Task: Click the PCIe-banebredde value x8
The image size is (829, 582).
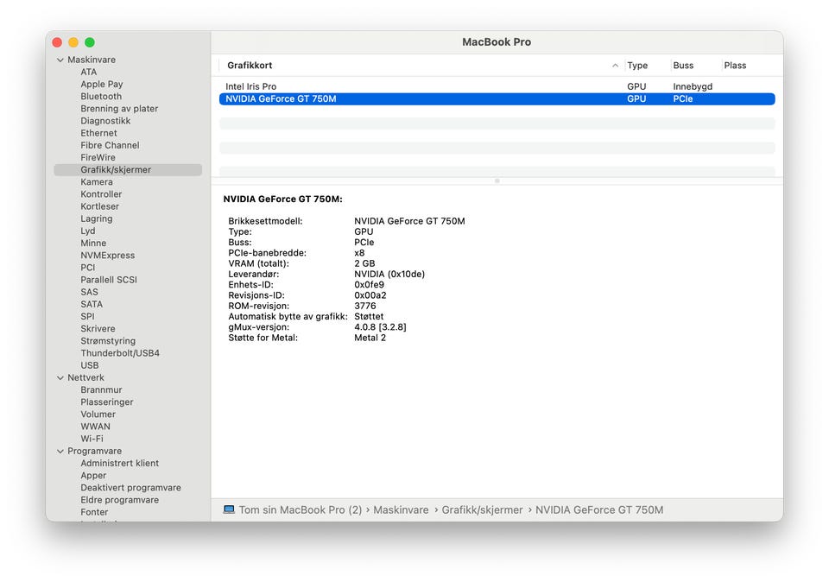Action: [359, 253]
